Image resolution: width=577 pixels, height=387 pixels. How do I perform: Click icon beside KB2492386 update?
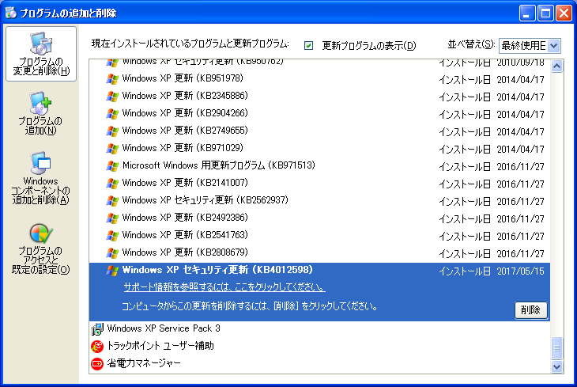[112, 218]
